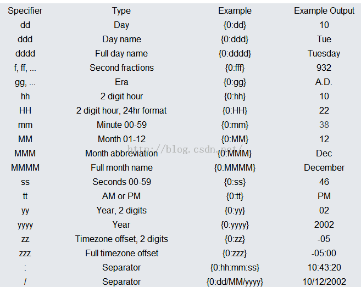The height and width of the screenshot is (287, 361).
Task: Select the December output value
Action: click(x=324, y=168)
